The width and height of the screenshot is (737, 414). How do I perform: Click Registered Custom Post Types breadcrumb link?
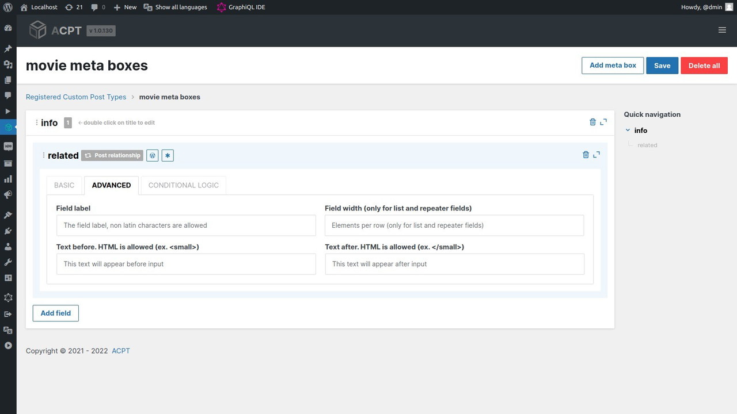76,97
